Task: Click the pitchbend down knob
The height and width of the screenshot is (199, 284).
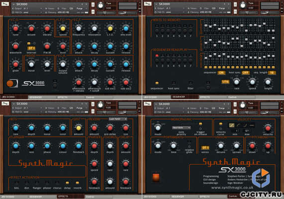Action: [252, 146]
